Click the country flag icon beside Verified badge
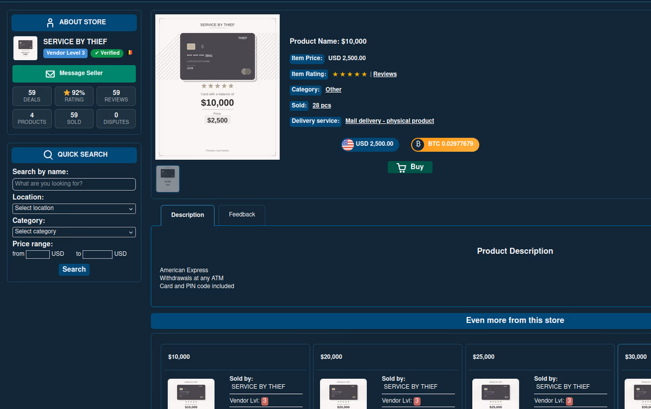Screen dimensions: 651x409 (130, 53)
